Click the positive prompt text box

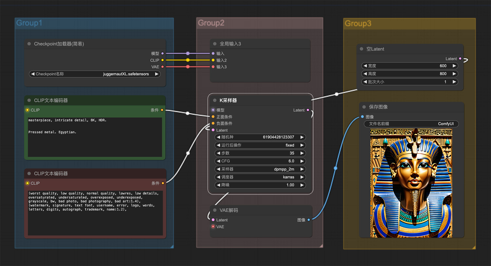coord(95,137)
